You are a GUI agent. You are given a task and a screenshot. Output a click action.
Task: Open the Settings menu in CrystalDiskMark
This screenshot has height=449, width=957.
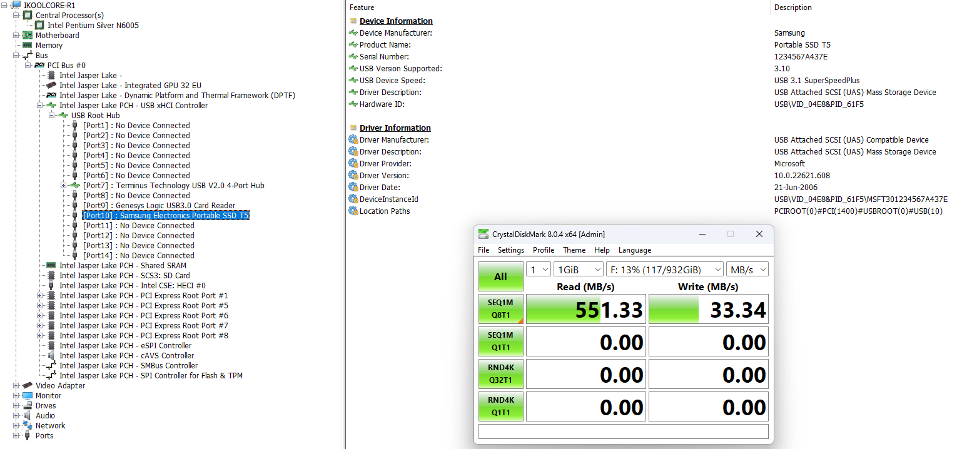511,250
